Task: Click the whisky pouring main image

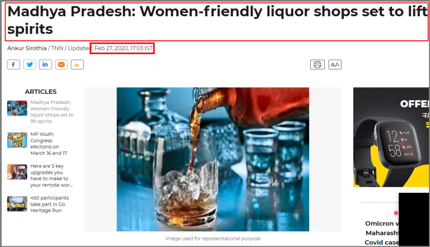Action: [x=213, y=159]
